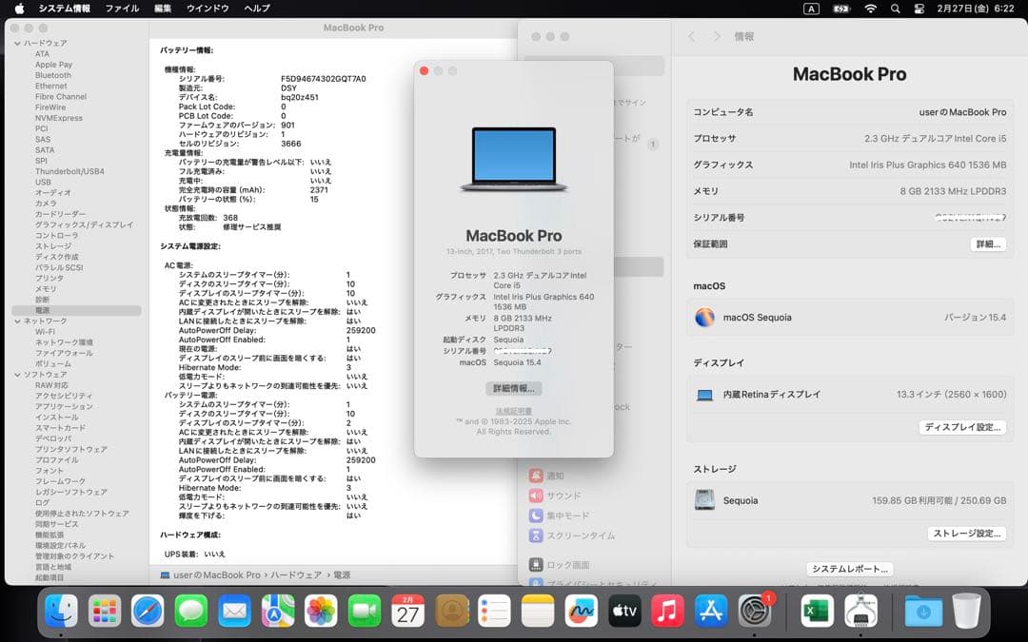This screenshot has width=1028, height=642.
Task: Open the 編集 menu
Action: pyautogui.click(x=163, y=9)
